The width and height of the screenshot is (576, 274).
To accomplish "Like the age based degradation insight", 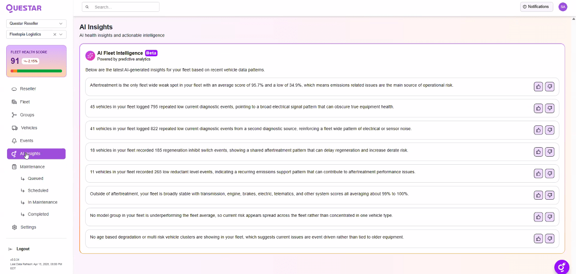I will 538,239.
